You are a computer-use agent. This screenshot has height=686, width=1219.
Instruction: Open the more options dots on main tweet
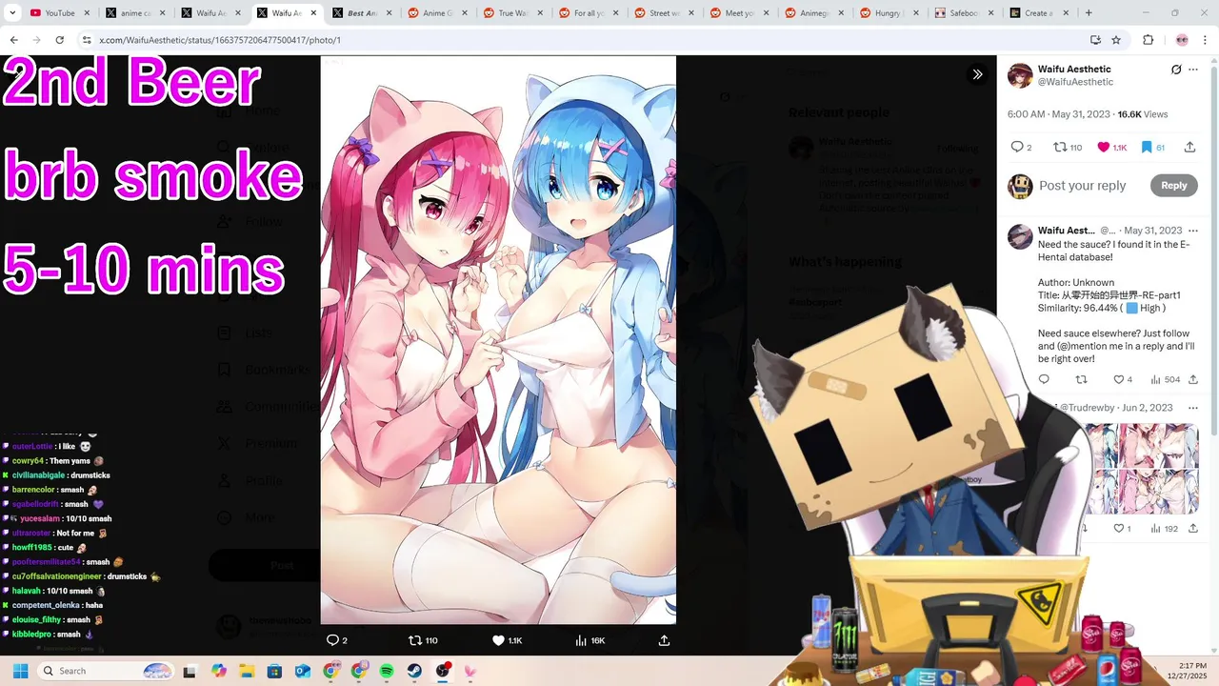point(1195,70)
